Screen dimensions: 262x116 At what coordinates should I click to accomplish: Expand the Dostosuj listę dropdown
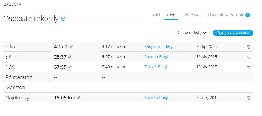click(192, 33)
